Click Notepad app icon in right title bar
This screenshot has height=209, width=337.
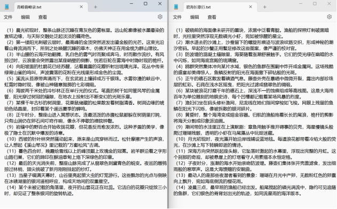pyautogui.click(x=176, y=7)
